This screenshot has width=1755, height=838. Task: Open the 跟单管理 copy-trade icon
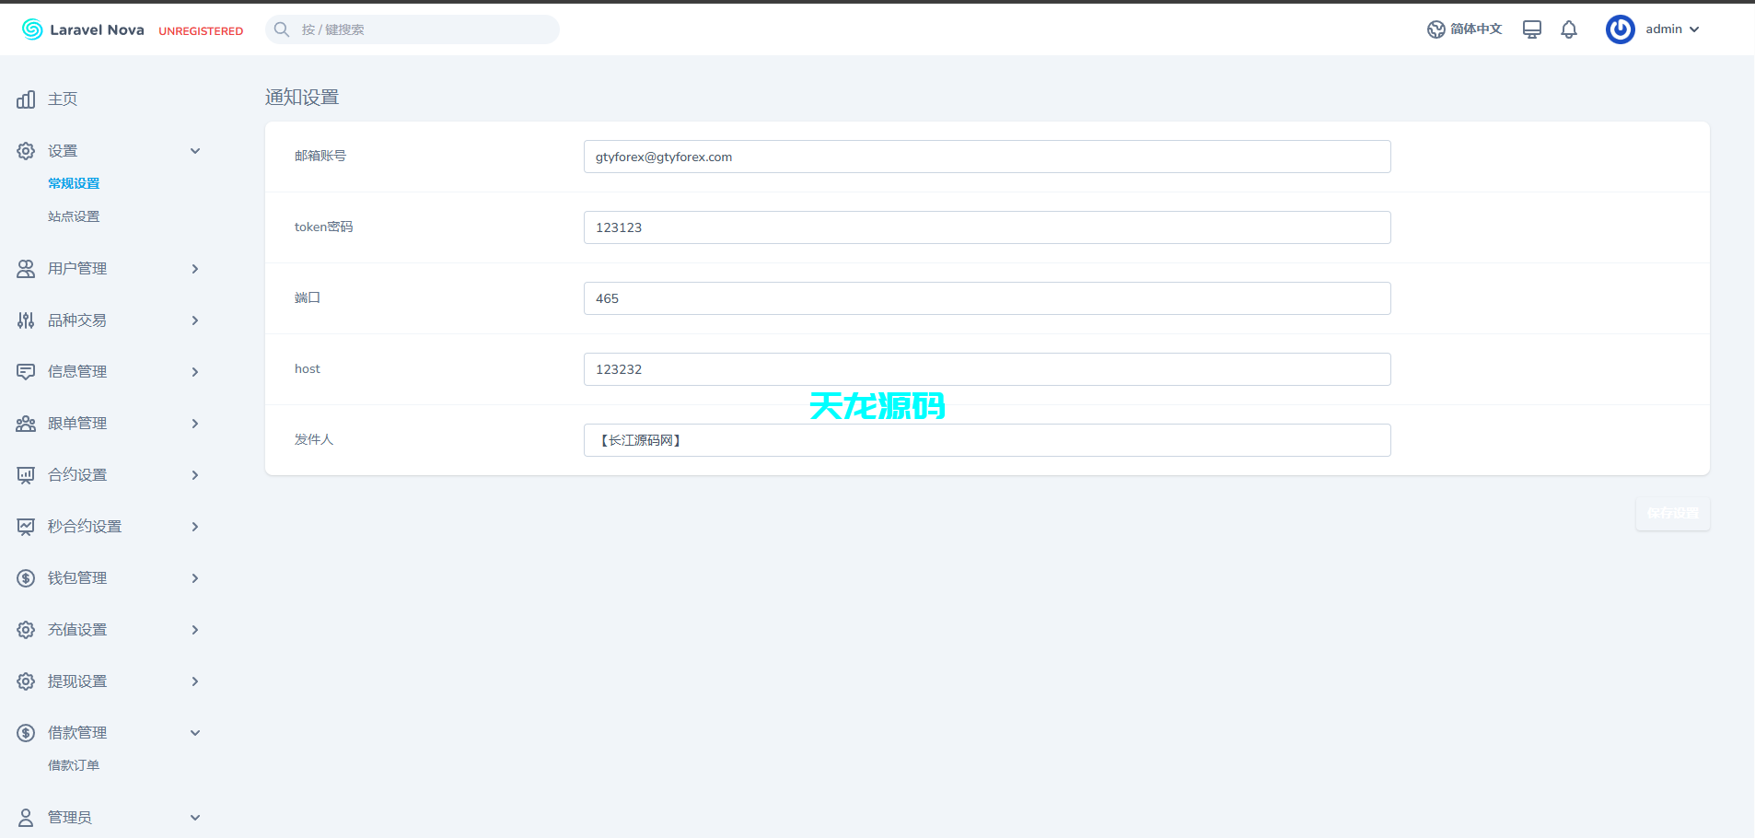pos(25,423)
